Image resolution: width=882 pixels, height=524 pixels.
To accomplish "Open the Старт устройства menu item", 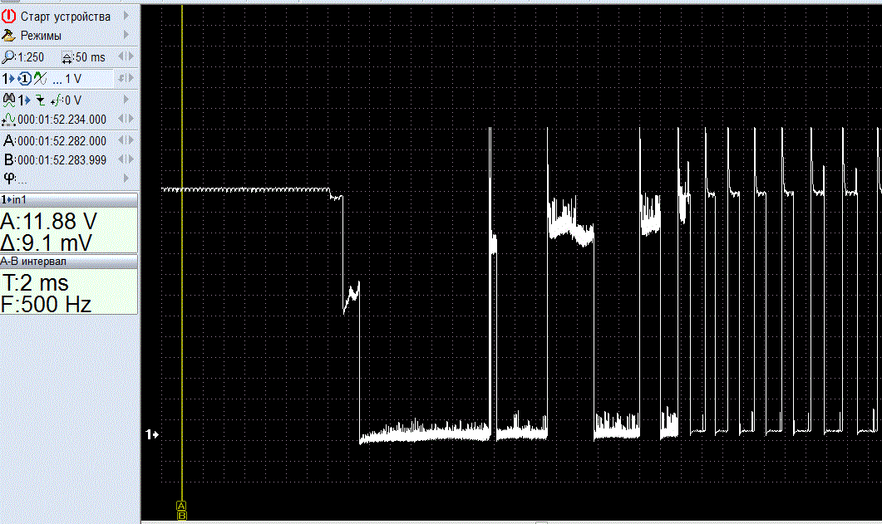I will point(65,17).
